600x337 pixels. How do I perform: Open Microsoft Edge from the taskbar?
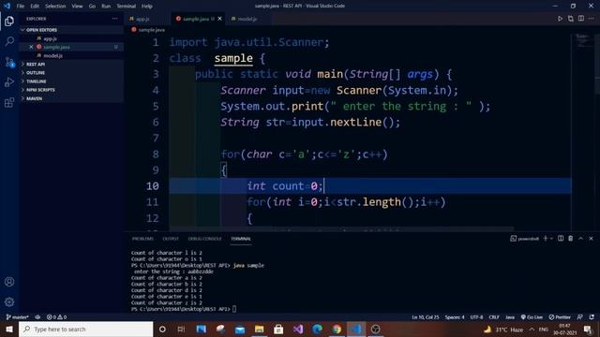click(317, 329)
